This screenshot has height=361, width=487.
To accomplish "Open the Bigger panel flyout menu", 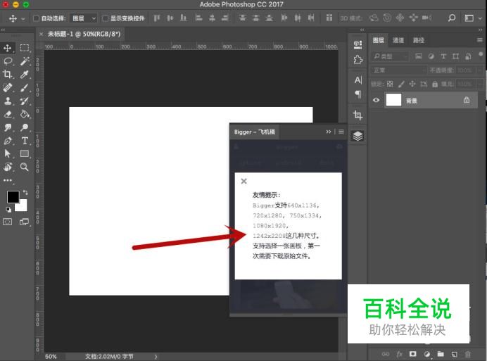I will coord(341,132).
